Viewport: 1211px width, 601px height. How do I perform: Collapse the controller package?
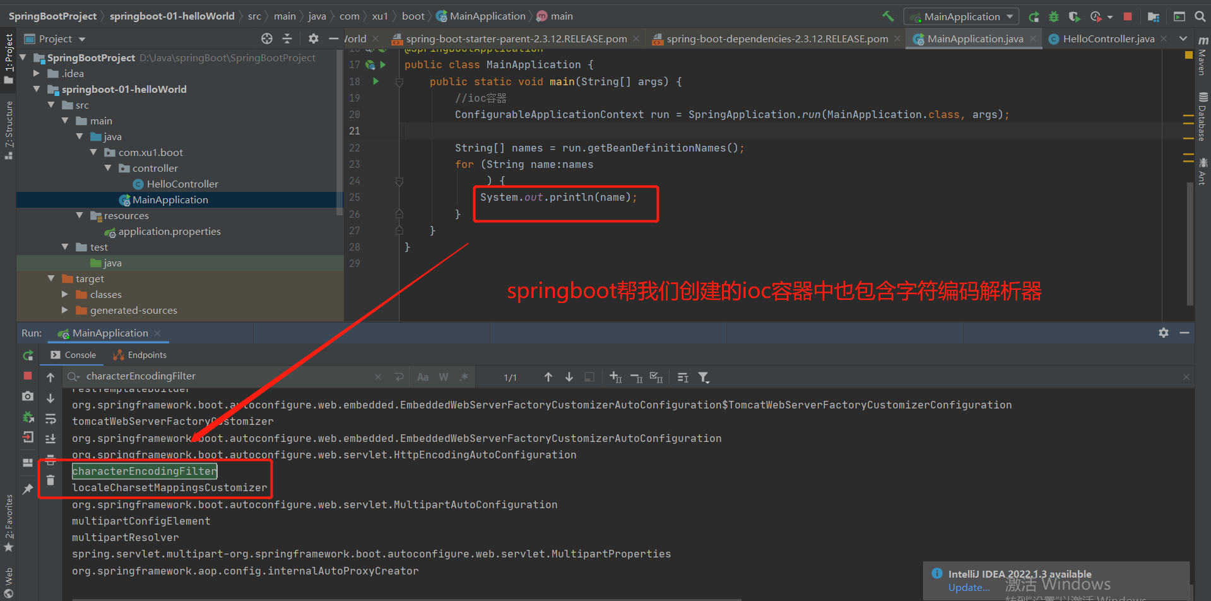pos(108,168)
